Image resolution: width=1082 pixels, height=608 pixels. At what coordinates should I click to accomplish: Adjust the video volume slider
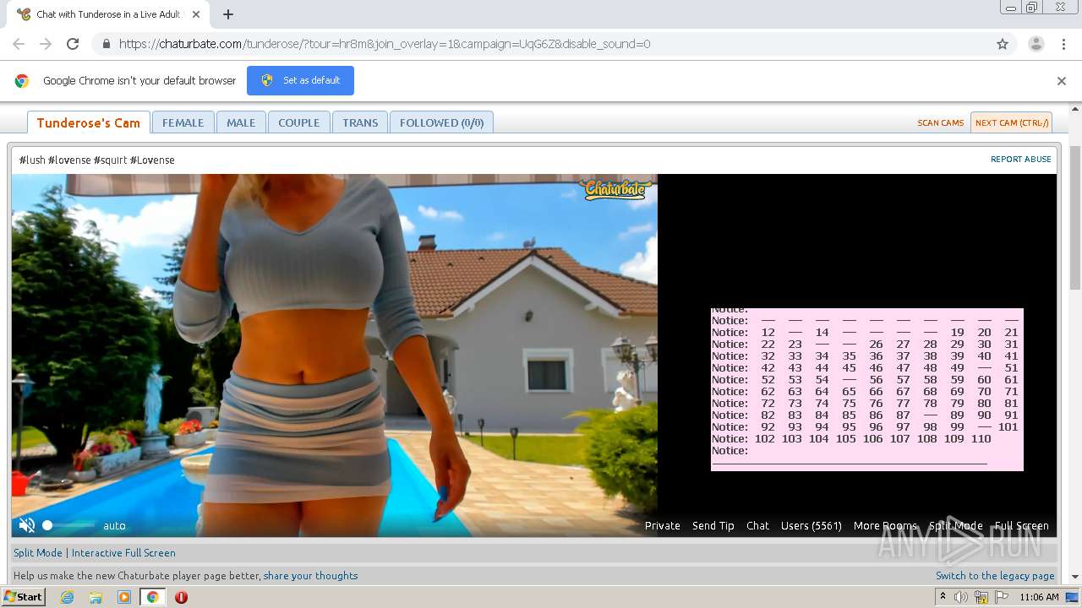pyautogui.click(x=69, y=525)
